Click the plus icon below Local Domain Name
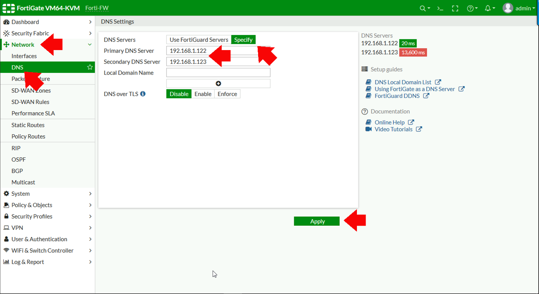Screen dimensions: 539x294 [218, 83]
